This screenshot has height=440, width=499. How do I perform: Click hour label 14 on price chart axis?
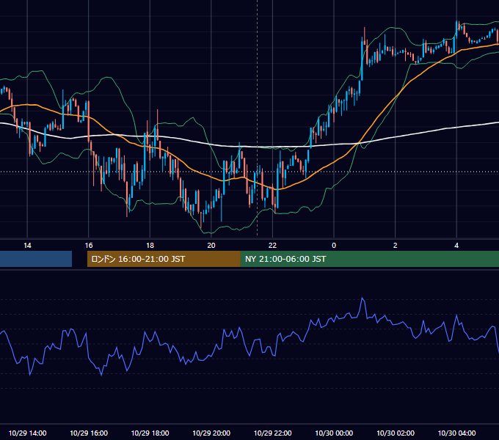pyautogui.click(x=27, y=245)
